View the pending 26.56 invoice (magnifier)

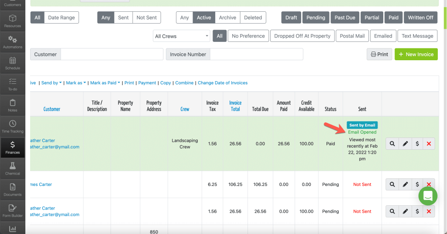(x=392, y=211)
